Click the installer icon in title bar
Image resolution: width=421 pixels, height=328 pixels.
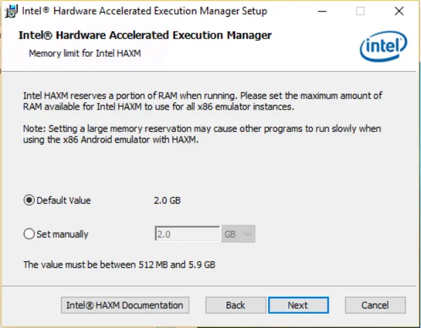click(x=12, y=11)
